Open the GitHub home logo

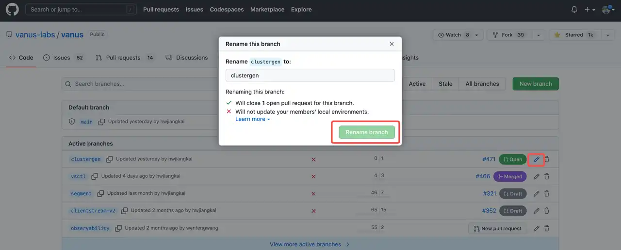click(x=12, y=9)
